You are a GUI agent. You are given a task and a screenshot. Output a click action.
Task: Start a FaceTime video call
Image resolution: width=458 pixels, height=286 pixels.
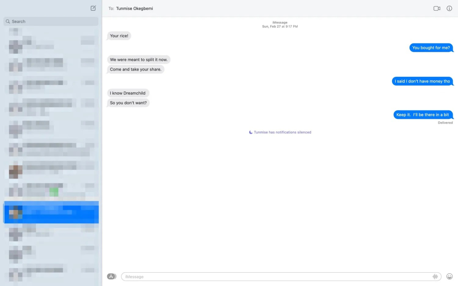436,8
